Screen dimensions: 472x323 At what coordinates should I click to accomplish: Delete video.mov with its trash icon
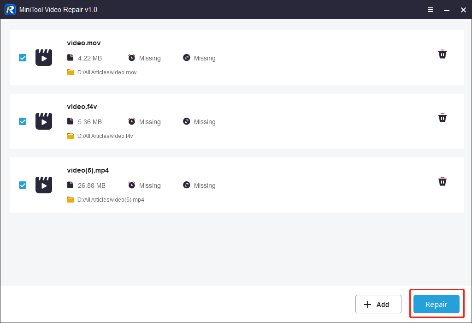tap(442, 54)
